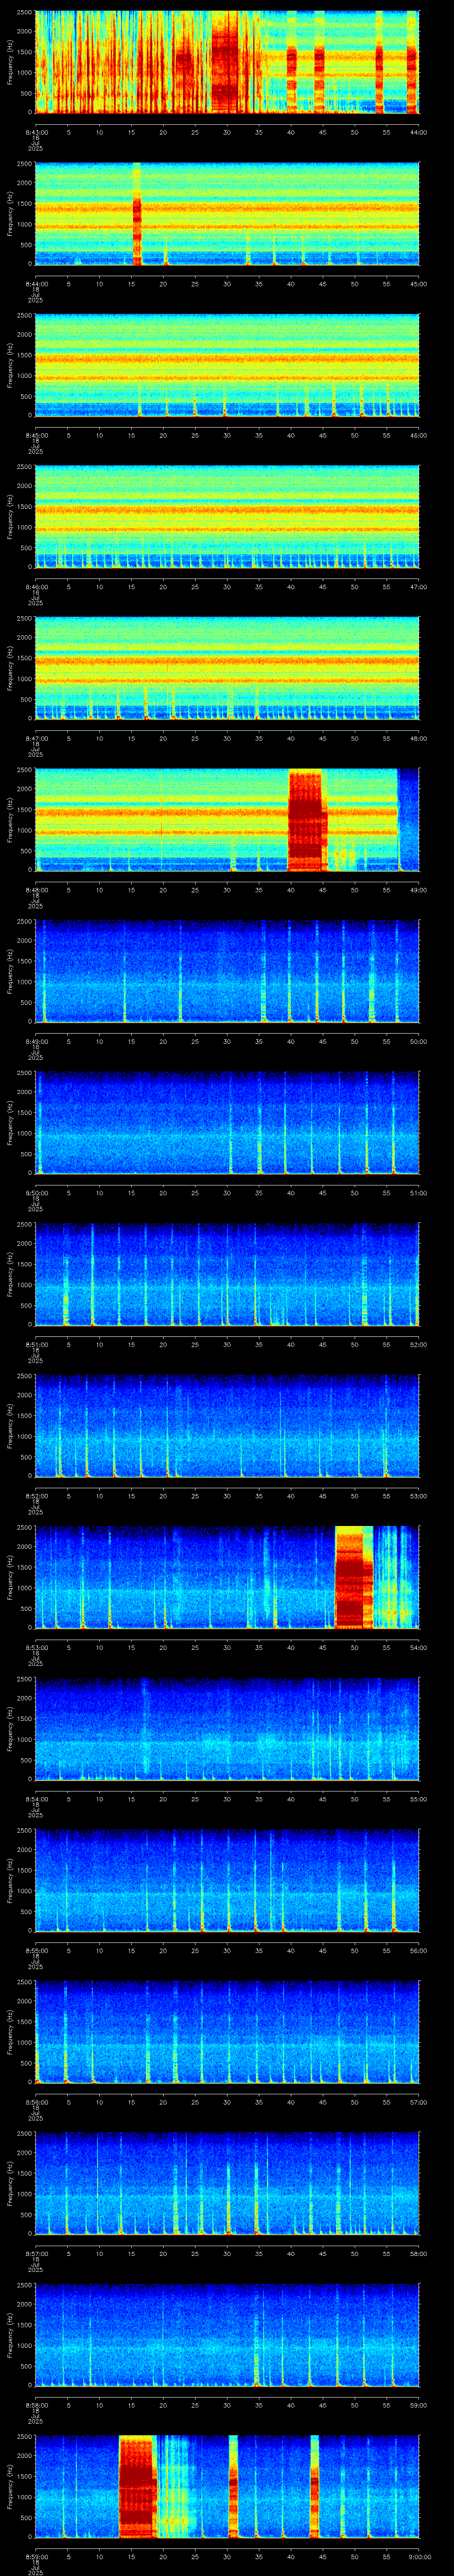Open the 8:45 spectrogram panel
Image resolution: width=454 pixels, height=2576 pixels.
(227, 365)
